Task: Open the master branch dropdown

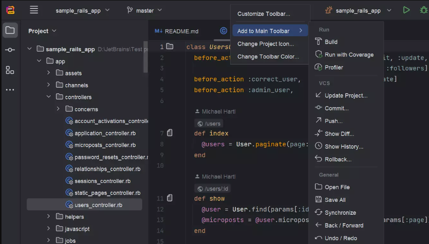Action: pos(144,10)
